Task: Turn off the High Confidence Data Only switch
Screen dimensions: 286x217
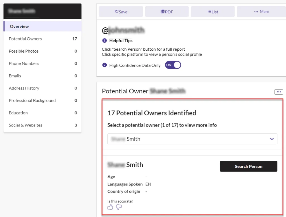Action: click(x=173, y=65)
